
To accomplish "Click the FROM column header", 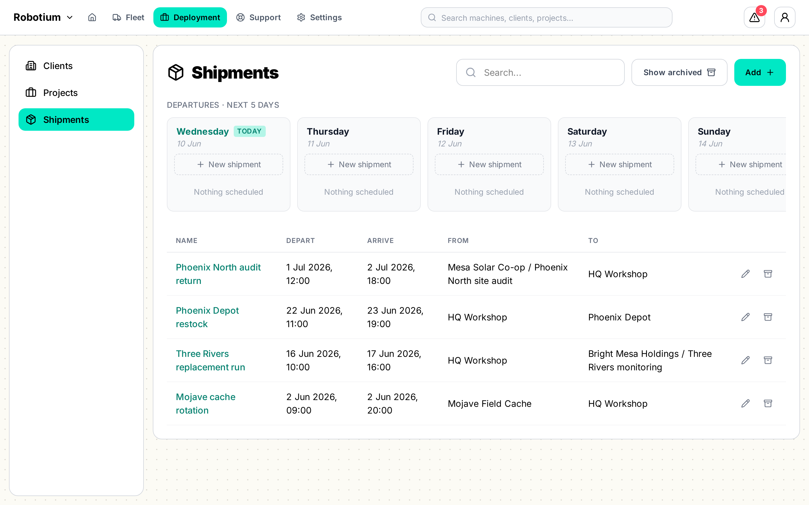I will (x=458, y=240).
